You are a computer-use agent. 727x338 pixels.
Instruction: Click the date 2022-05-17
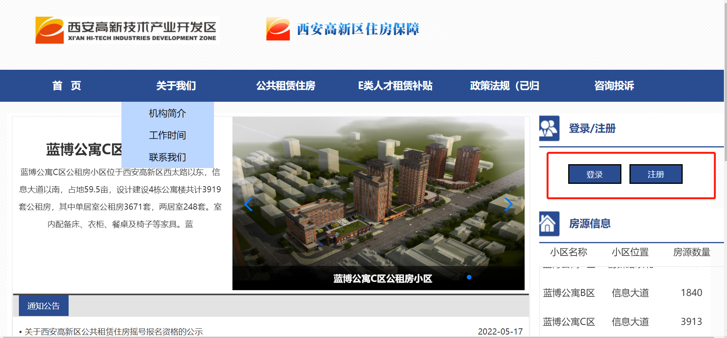tap(500, 332)
